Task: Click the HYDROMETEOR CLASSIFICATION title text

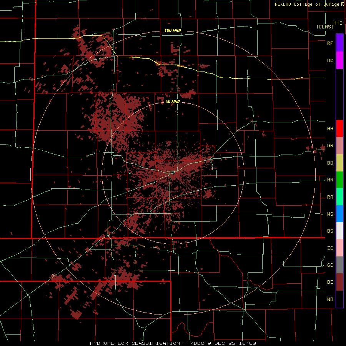Action: [135, 343]
